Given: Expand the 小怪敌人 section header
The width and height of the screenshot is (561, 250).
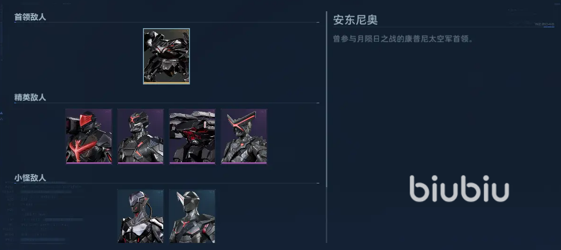Looking at the screenshot, I should [30, 178].
